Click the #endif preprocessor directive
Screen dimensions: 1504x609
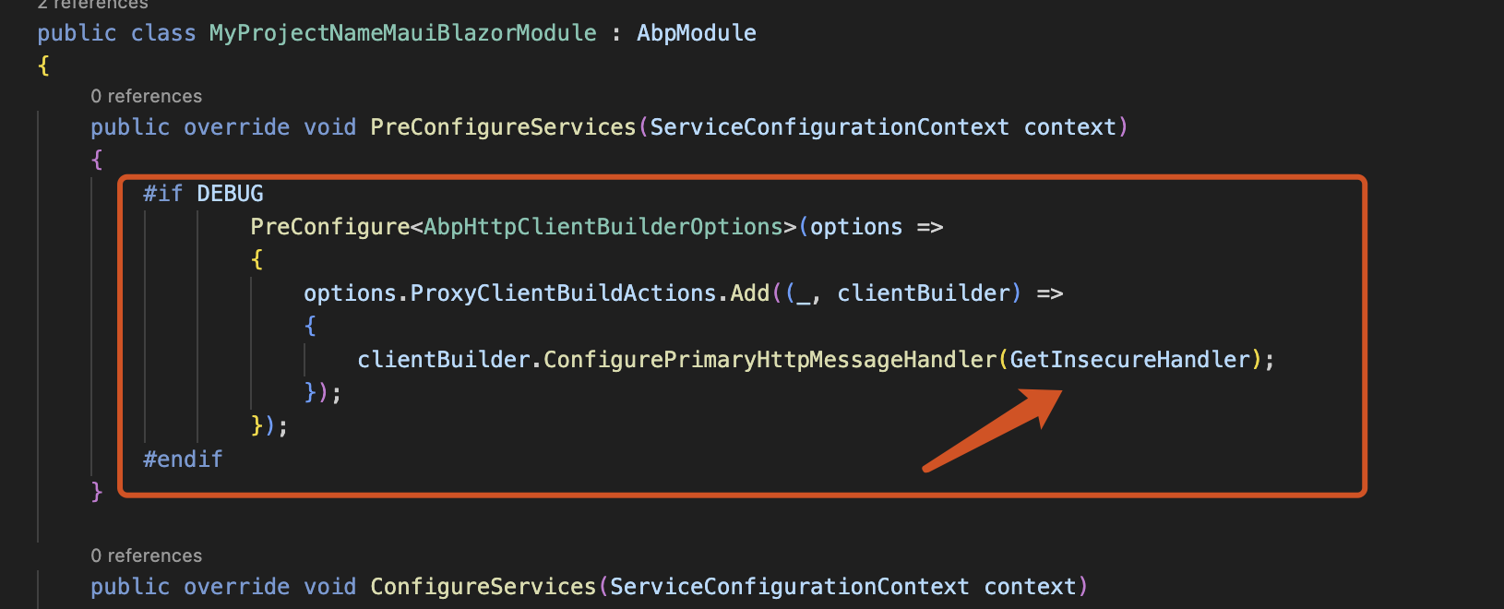coord(183,460)
